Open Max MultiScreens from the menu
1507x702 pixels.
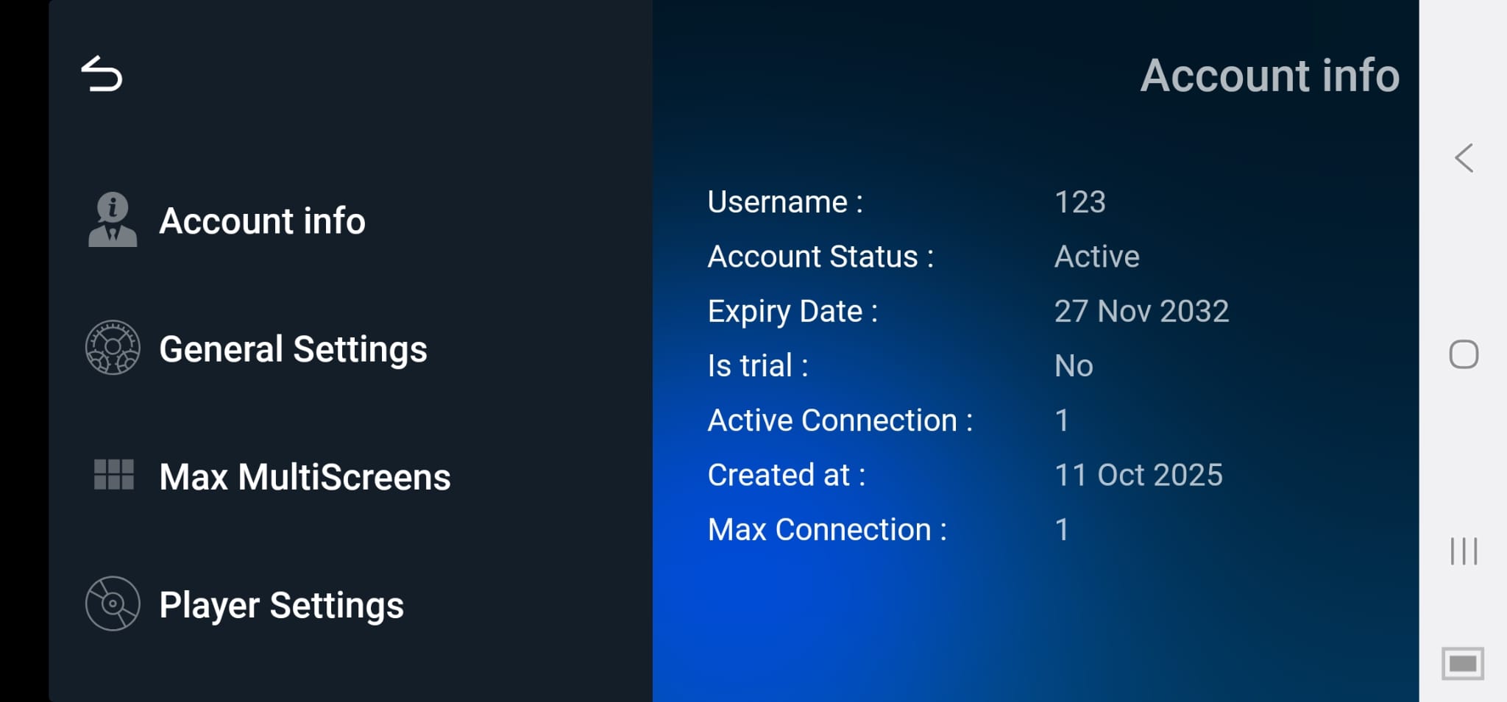[x=304, y=476]
